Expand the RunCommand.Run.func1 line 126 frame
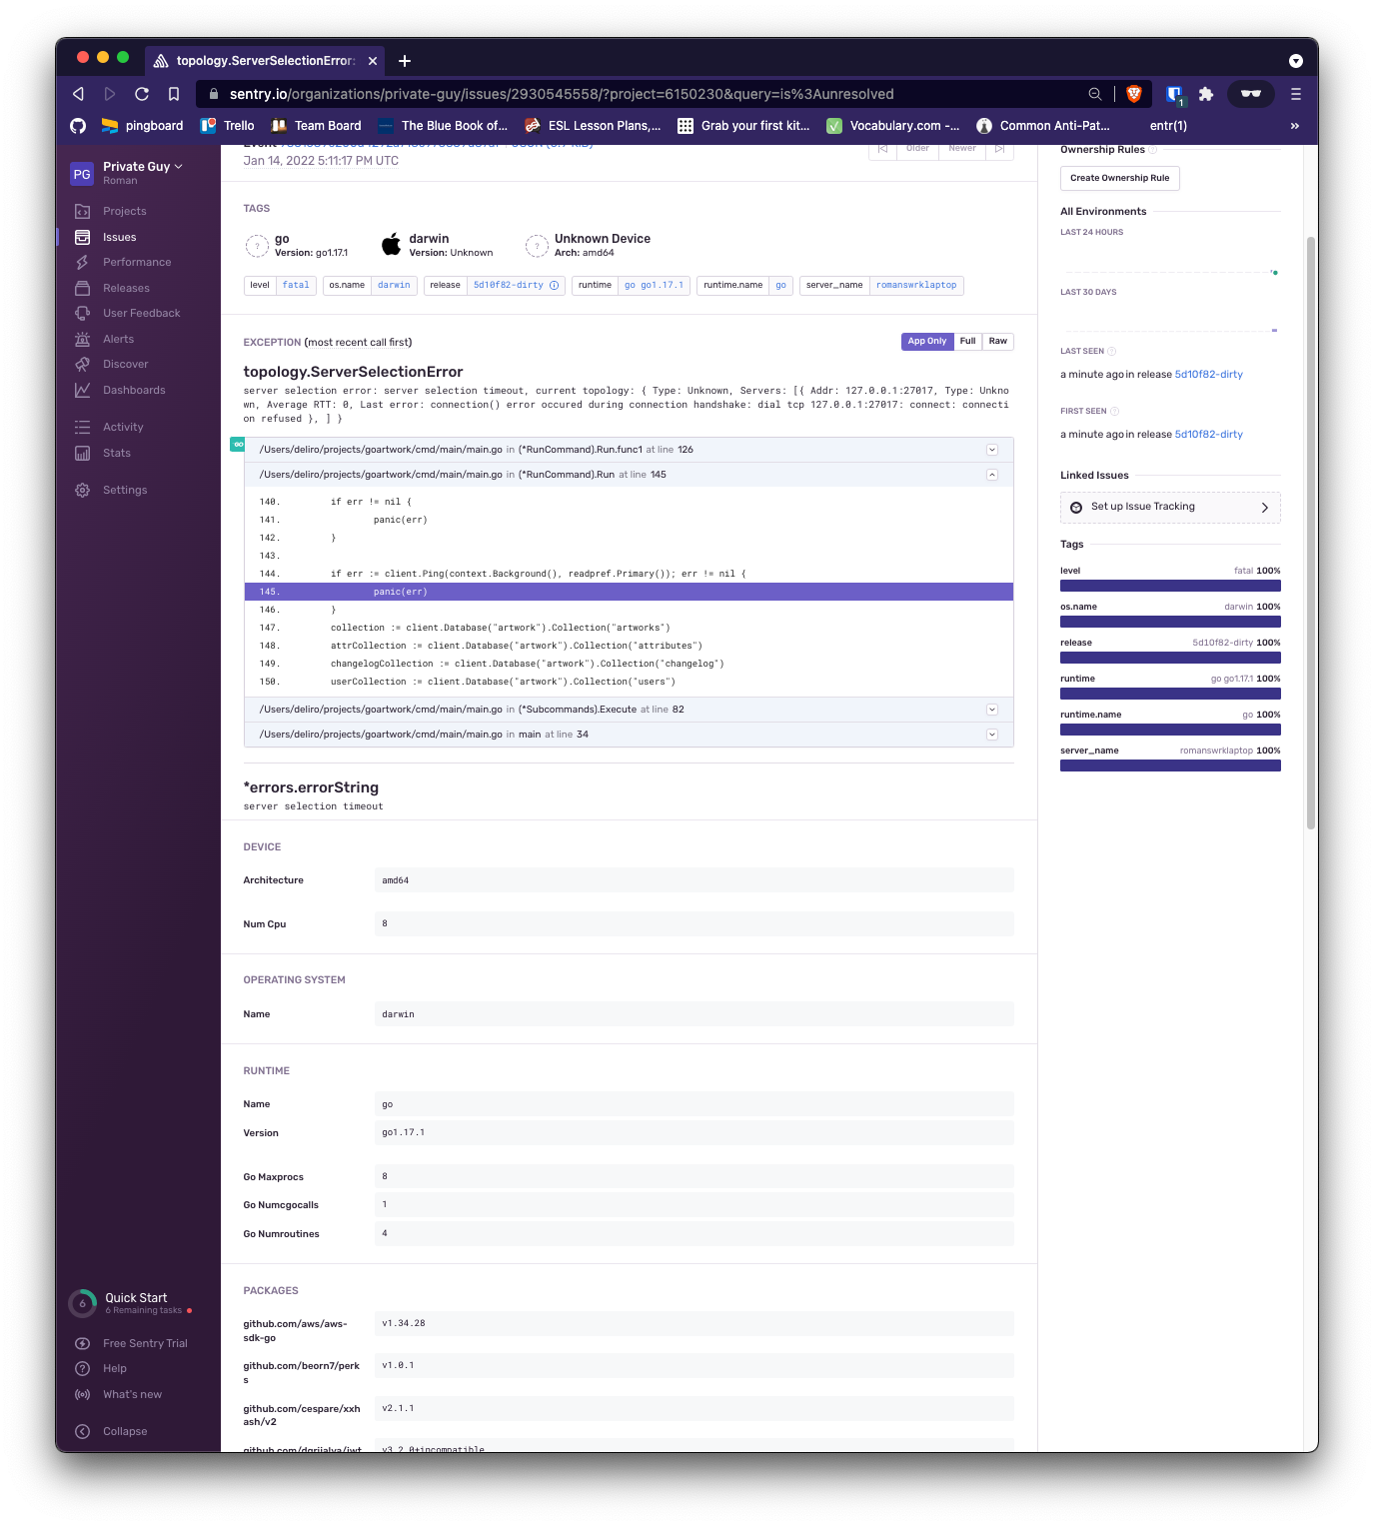Viewport: 1374px width, 1526px height. coord(992,450)
